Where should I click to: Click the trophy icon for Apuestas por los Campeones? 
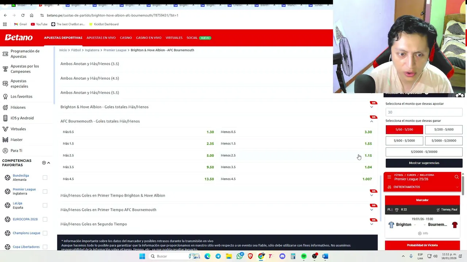click(x=5, y=69)
